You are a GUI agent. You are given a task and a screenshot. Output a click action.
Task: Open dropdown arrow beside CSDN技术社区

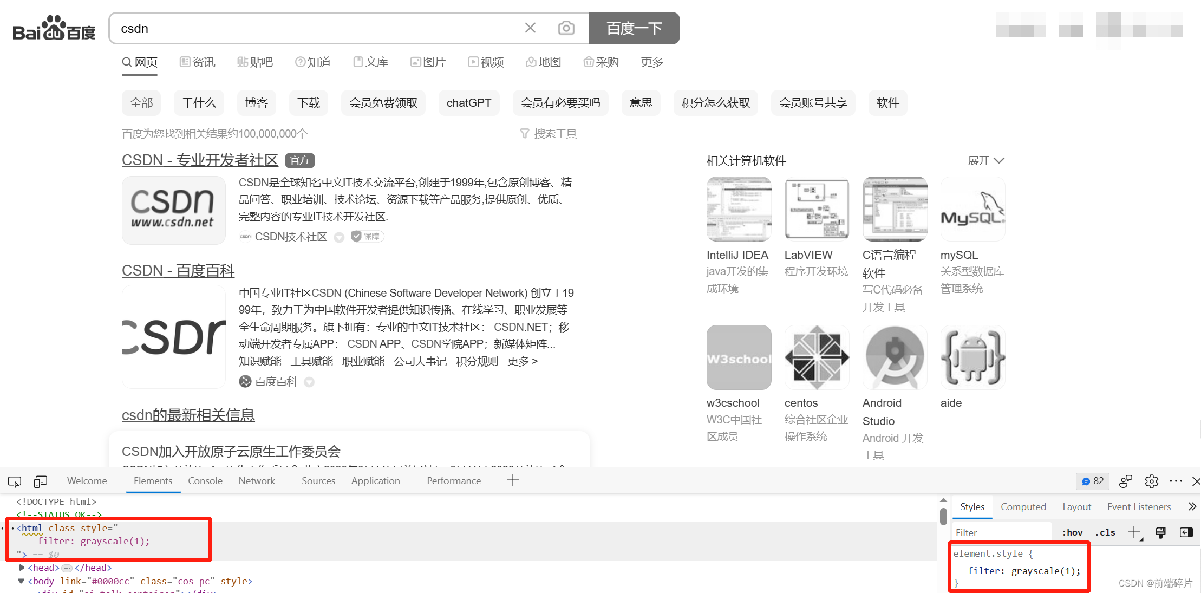click(339, 237)
